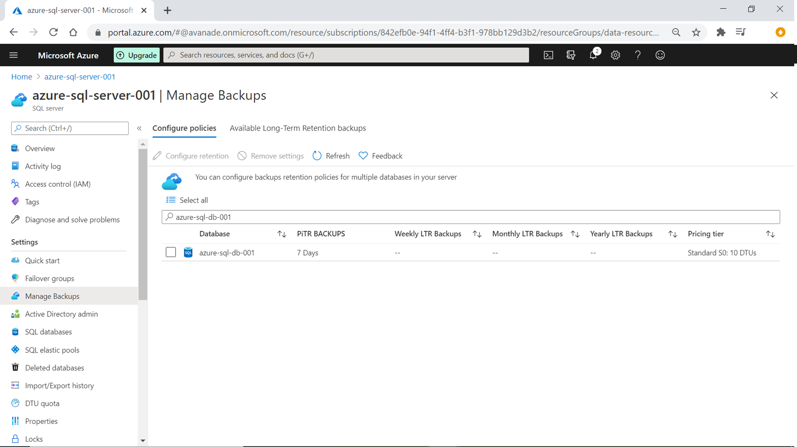Open Azure Cloud Shell icon
This screenshot has height=447, width=797.
[548, 55]
